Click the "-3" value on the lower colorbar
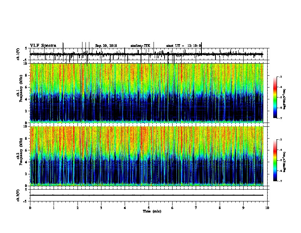The height and width of the screenshot is (233, 301). (280, 140)
